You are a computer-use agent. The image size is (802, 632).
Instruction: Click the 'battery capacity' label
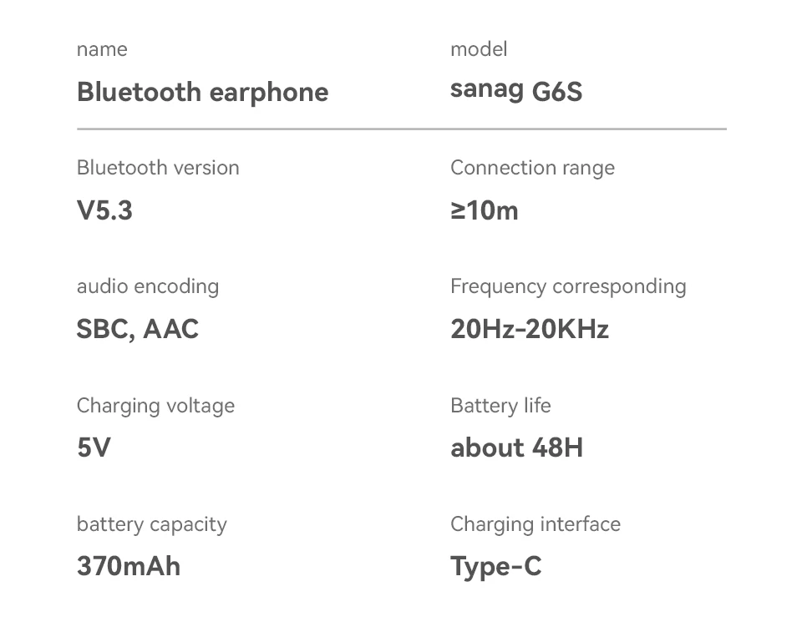[151, 524]
